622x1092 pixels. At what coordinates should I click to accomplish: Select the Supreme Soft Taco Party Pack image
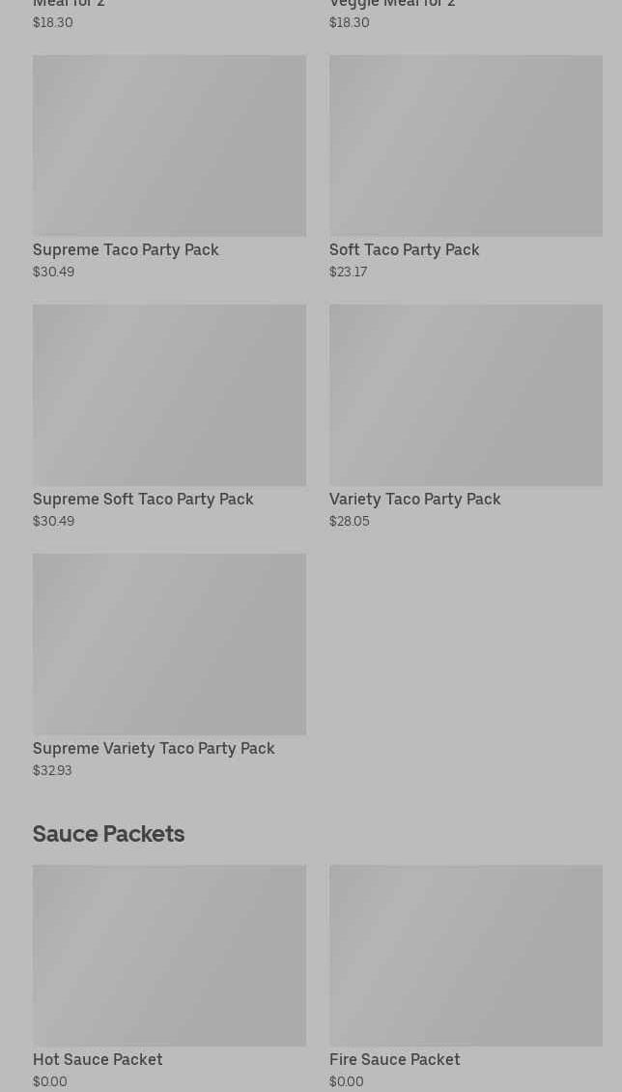pyautogui.click(x=169, y=395)
